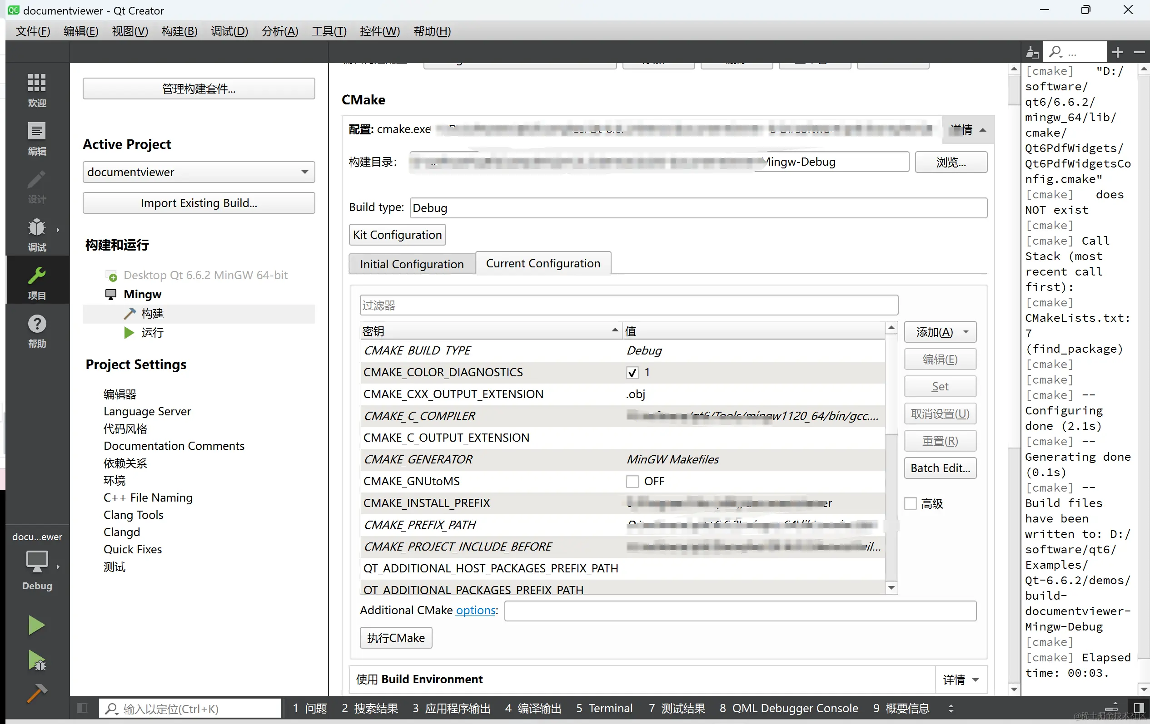This screenshot has height=724, width=1150.
Task: Enable the CMAKE_GNUtoMS checkbox
Action: [x=632, y=482]
